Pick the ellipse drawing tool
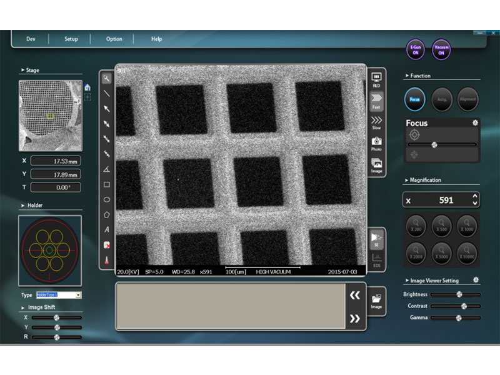Screen dimensions: 500x375 tap(107, 200)
